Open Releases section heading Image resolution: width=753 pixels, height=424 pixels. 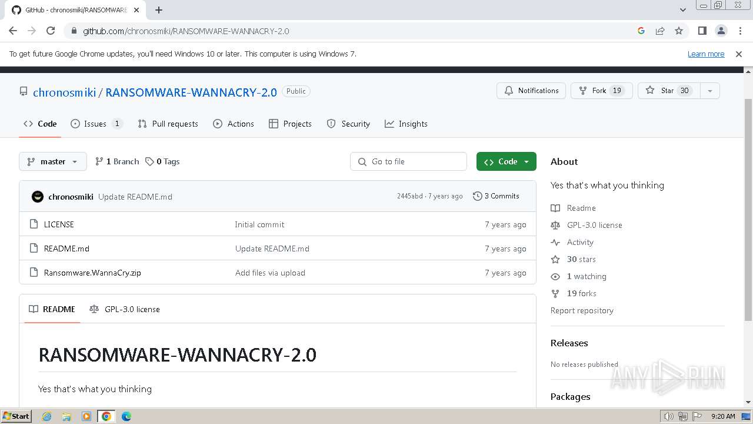[x=569, y=343]
